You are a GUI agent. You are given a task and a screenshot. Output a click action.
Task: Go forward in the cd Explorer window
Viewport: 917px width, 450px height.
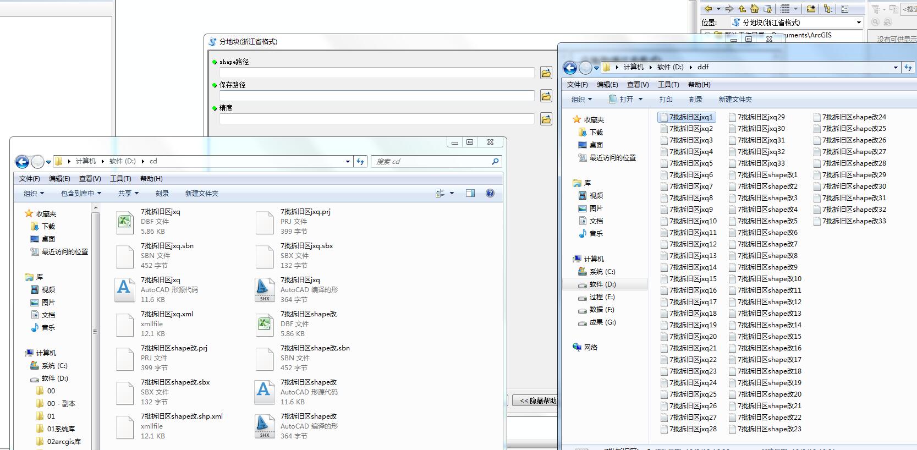tap(37, 162)
